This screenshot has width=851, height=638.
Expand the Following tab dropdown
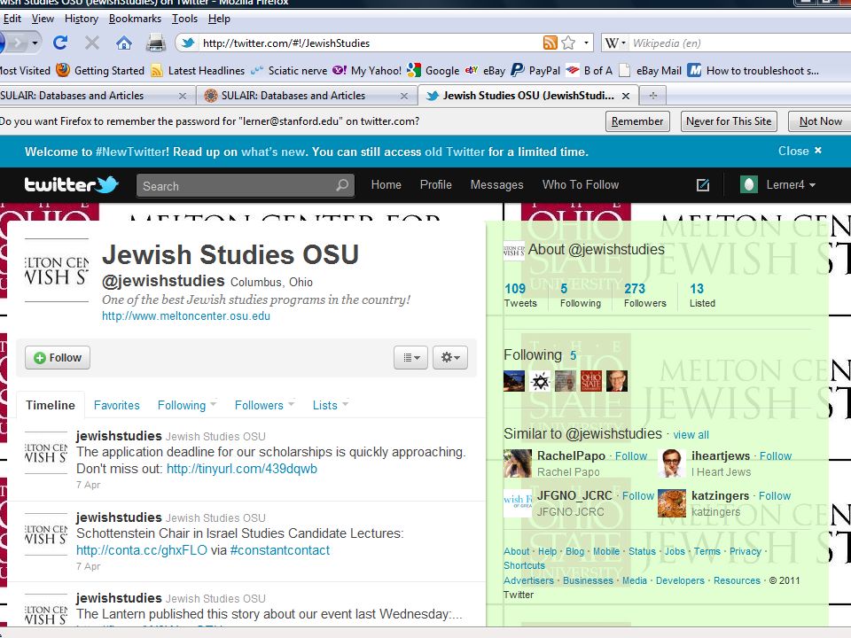[x=214, y=404]
